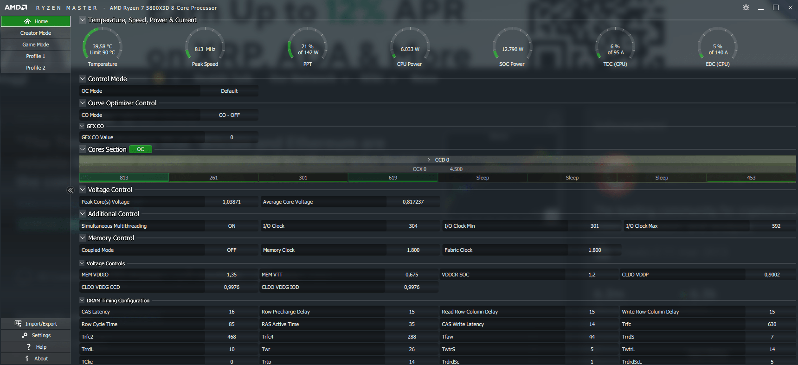This screenshot has height=365, width=798.
Task: Click the Import/Export icon
Action: 18,324
